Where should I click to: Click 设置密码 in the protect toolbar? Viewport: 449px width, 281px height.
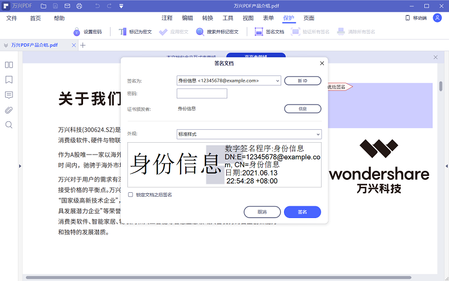88,32
